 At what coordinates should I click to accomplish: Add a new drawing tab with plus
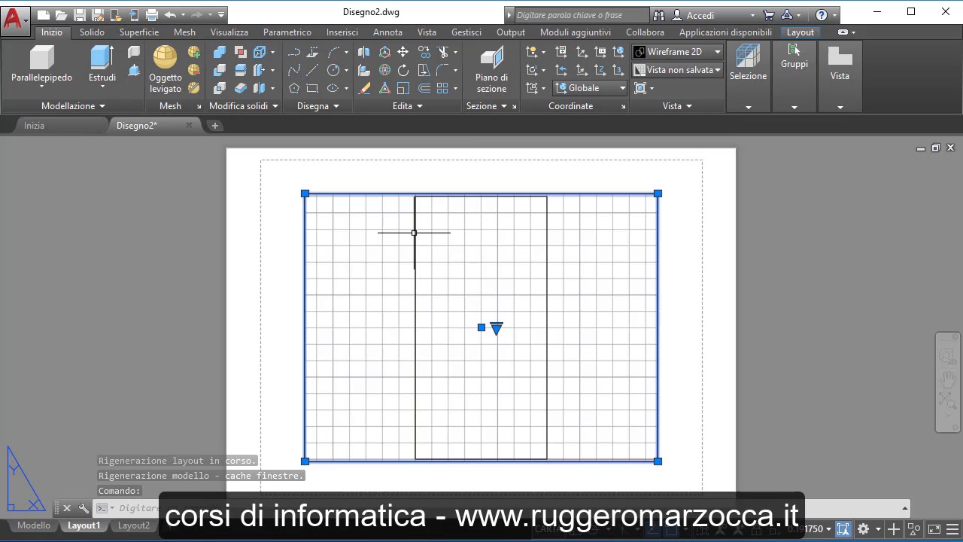click(214, 126)
